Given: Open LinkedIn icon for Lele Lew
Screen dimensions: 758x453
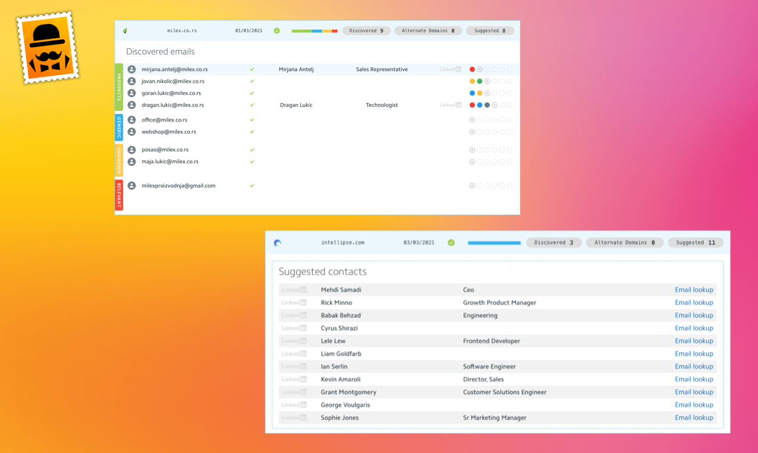Looking at the screenshot, I should [x=294, y=341].
